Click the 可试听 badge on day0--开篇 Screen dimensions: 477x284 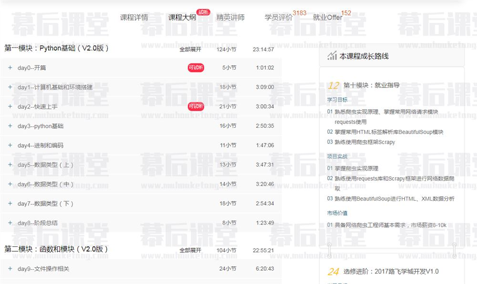(x=196, y=68)
